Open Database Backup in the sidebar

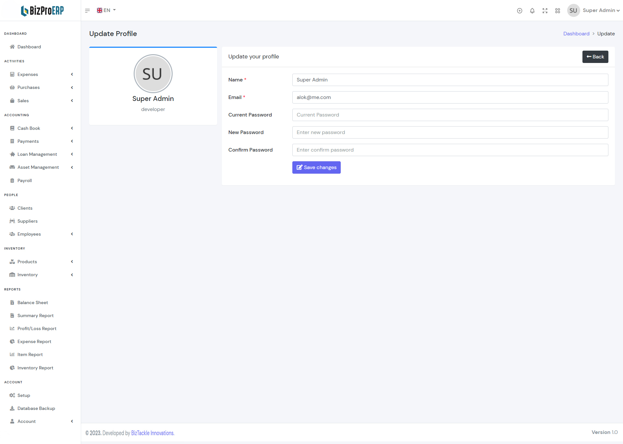[36, 408]
